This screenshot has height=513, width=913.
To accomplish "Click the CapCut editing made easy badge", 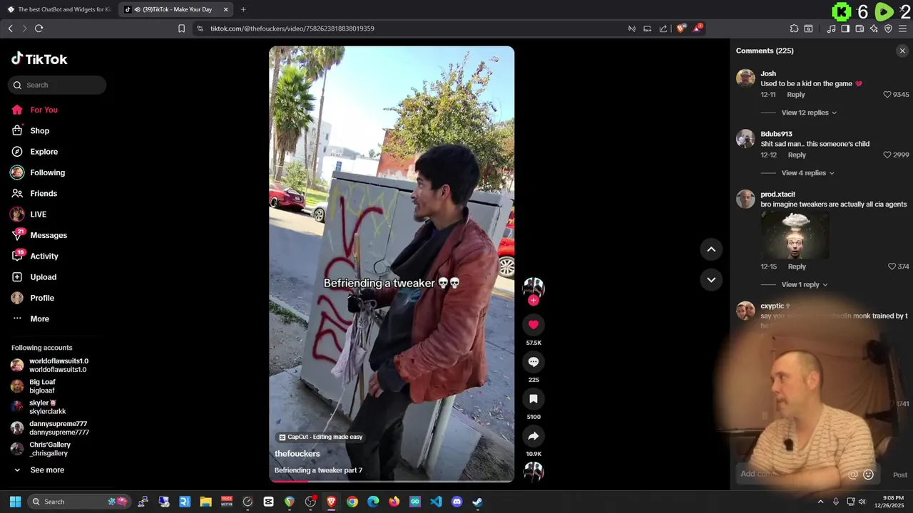I will (320, 437).
